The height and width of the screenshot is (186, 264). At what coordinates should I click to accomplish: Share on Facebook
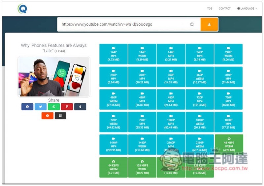click(27, 107)
